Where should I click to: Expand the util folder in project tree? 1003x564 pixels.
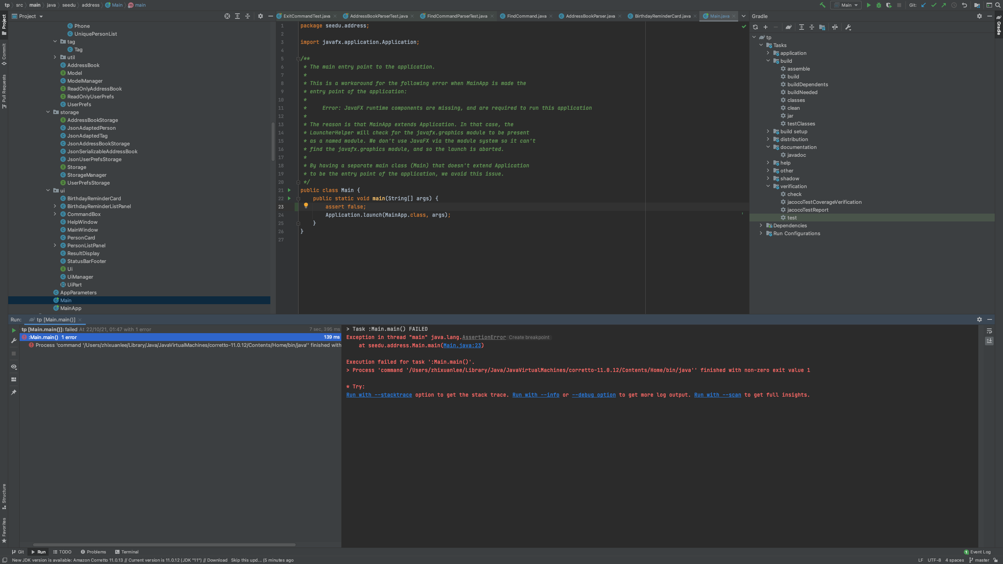[x=55, y=57]
